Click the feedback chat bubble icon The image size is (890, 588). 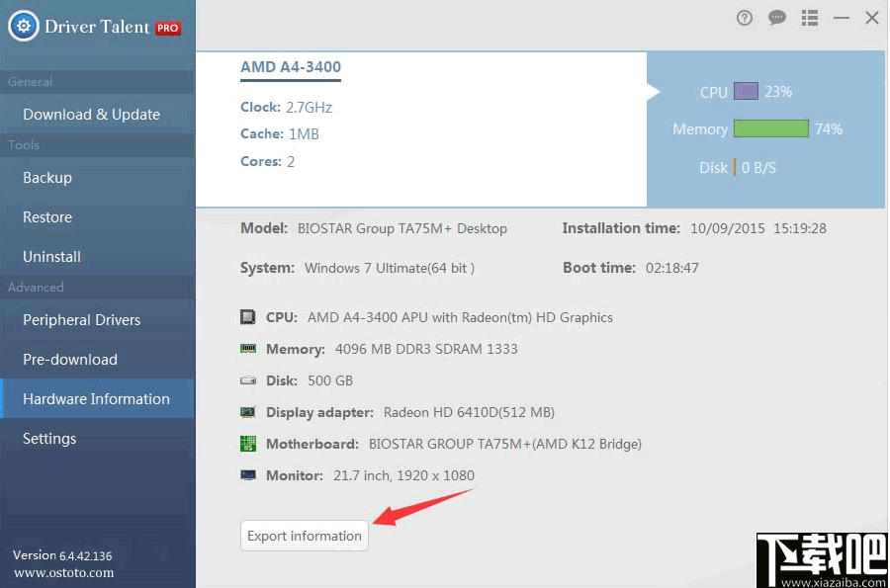776,18
